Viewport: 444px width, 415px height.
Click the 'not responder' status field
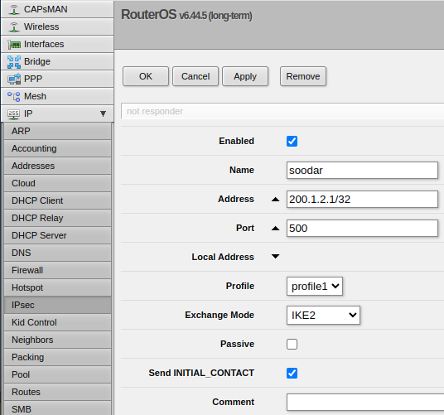282,111
